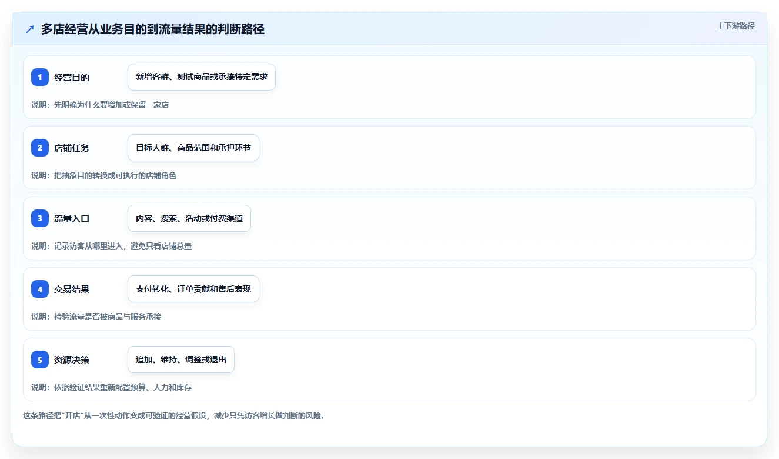779x459 pixels.
Task: Click the note 检验流量是否被商品与服务承接
Action: pos(96,317)
